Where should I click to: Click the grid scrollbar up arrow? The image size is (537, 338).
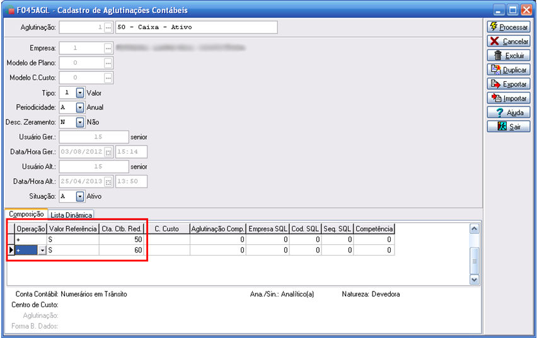click(475, 228)
